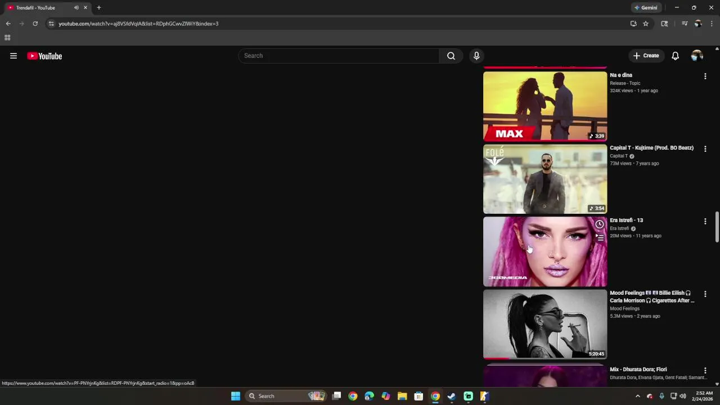Open the clock showing 2:52 AM
Screen dimensions: 720x405
[704, 396]
